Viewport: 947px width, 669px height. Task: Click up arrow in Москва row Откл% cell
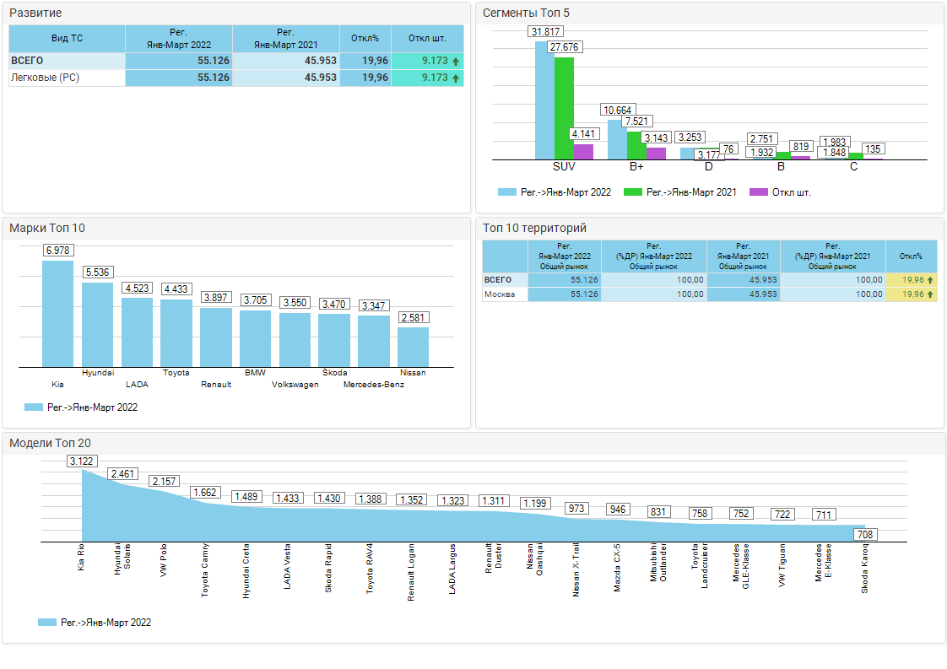[x=930, y=294]
